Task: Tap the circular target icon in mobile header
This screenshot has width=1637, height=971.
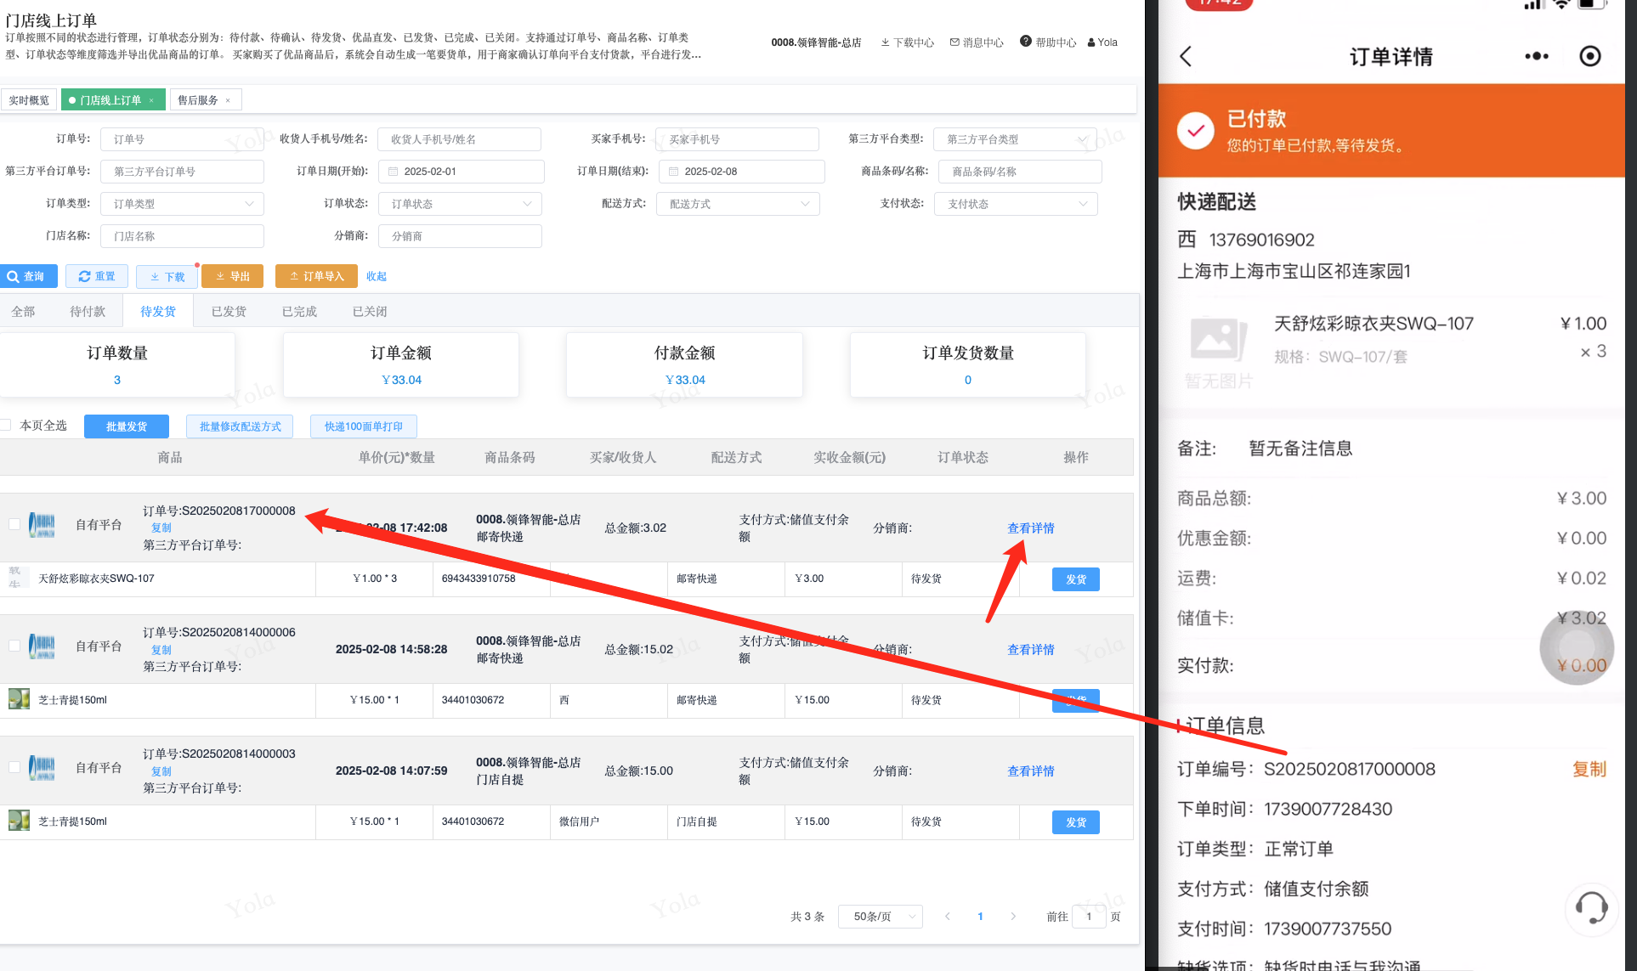Action: pyautogui.click(x=1589, y=57)
